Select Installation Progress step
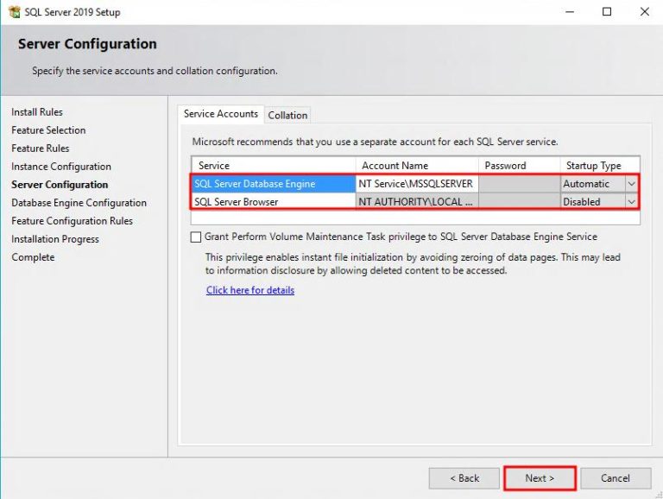This screenshot has width=663, height=499. pos(55,239)
